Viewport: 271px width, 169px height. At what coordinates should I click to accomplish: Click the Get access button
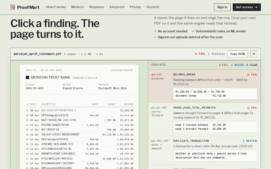point(247,7)
